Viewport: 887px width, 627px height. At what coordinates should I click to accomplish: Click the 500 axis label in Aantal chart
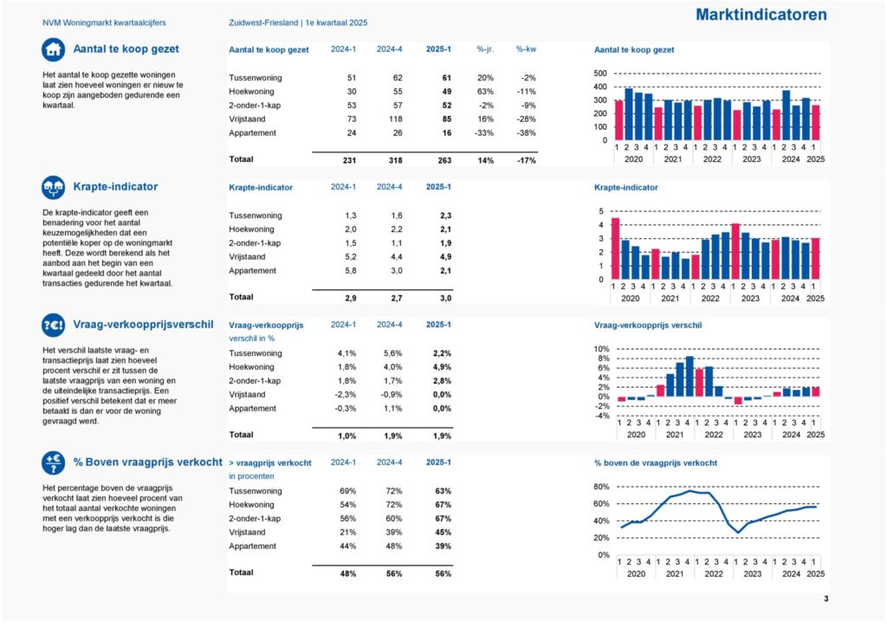600,74
